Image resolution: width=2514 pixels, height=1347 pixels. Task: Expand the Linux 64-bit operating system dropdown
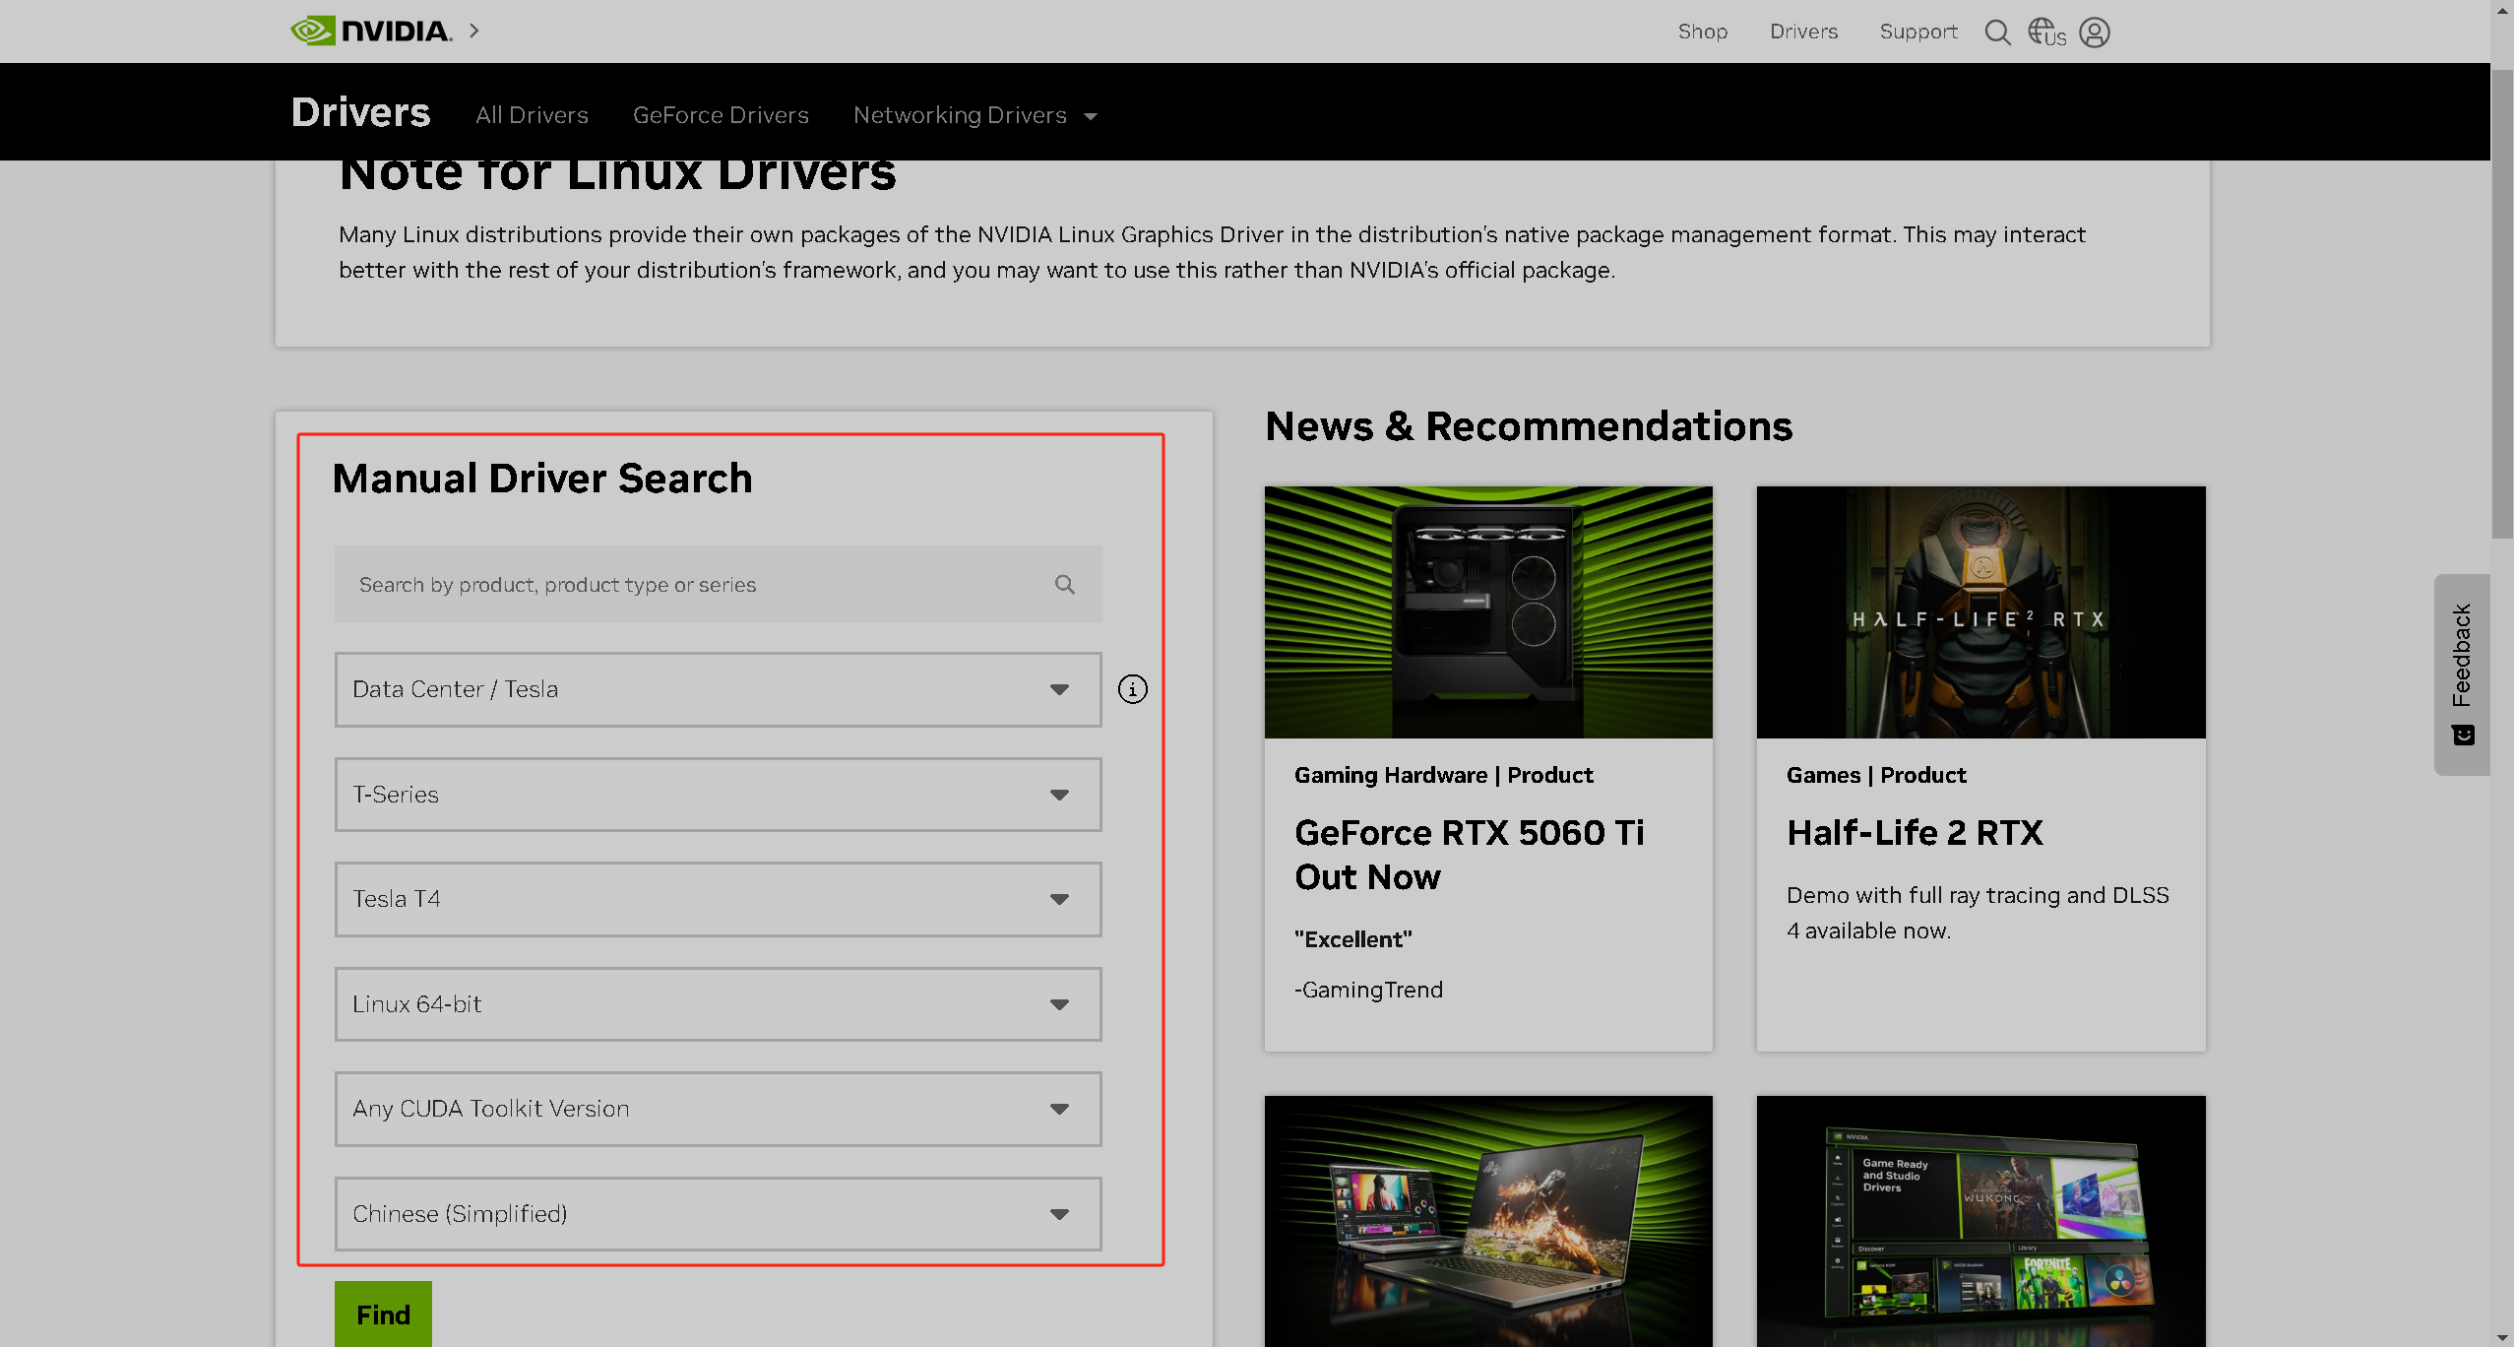(x=718, y=1004)
